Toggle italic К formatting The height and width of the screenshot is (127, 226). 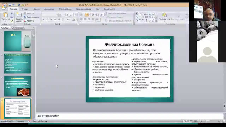coord(47,20)
